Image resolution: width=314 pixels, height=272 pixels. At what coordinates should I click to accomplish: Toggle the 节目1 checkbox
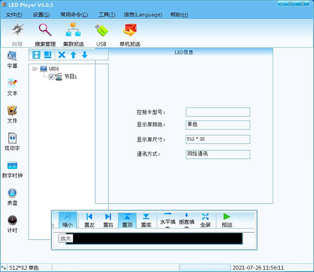point(51,77)
